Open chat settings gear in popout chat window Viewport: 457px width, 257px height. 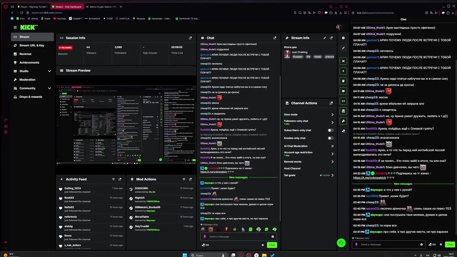pyautogui.click(x=441, y=245)
